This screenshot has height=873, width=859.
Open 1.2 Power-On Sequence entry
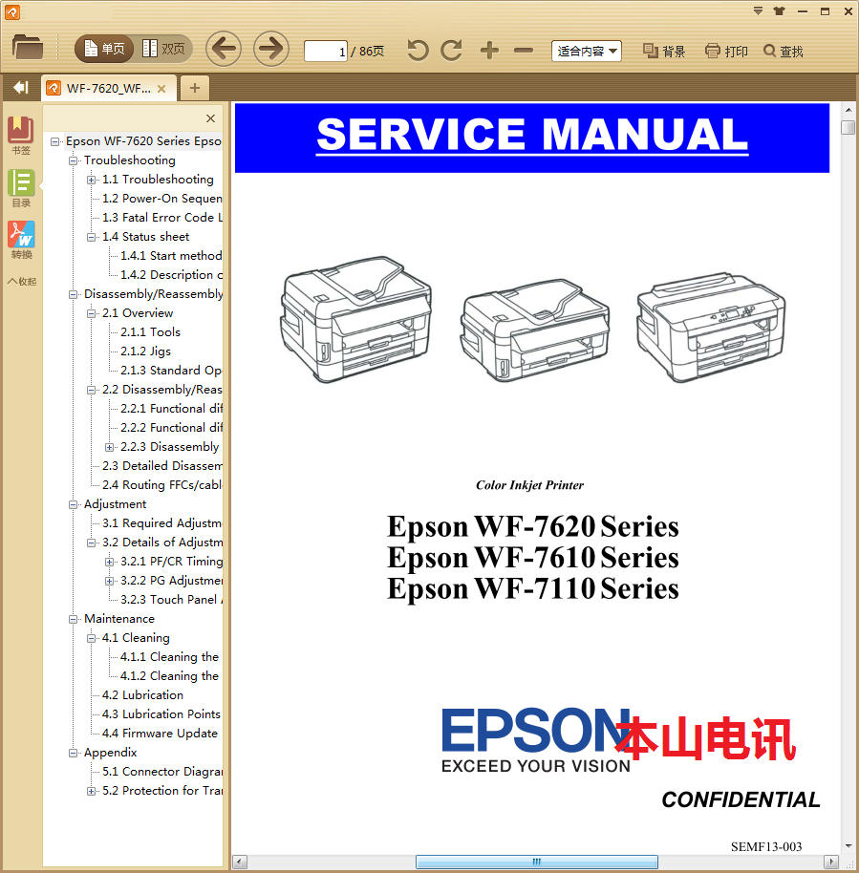coord(162,199)
